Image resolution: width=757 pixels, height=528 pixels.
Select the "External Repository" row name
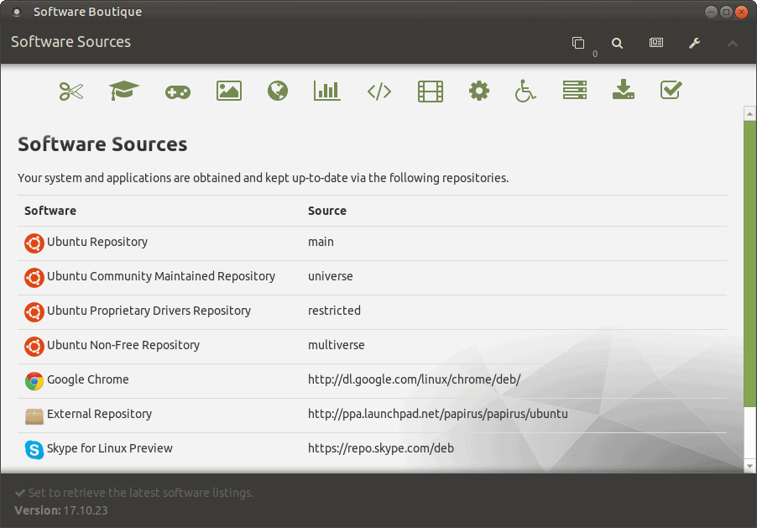(x=99, y=414)
